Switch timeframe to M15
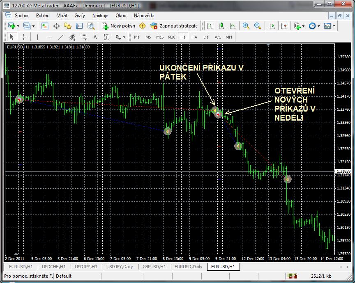This screenshot has width=355, height=283. point(160,37)
